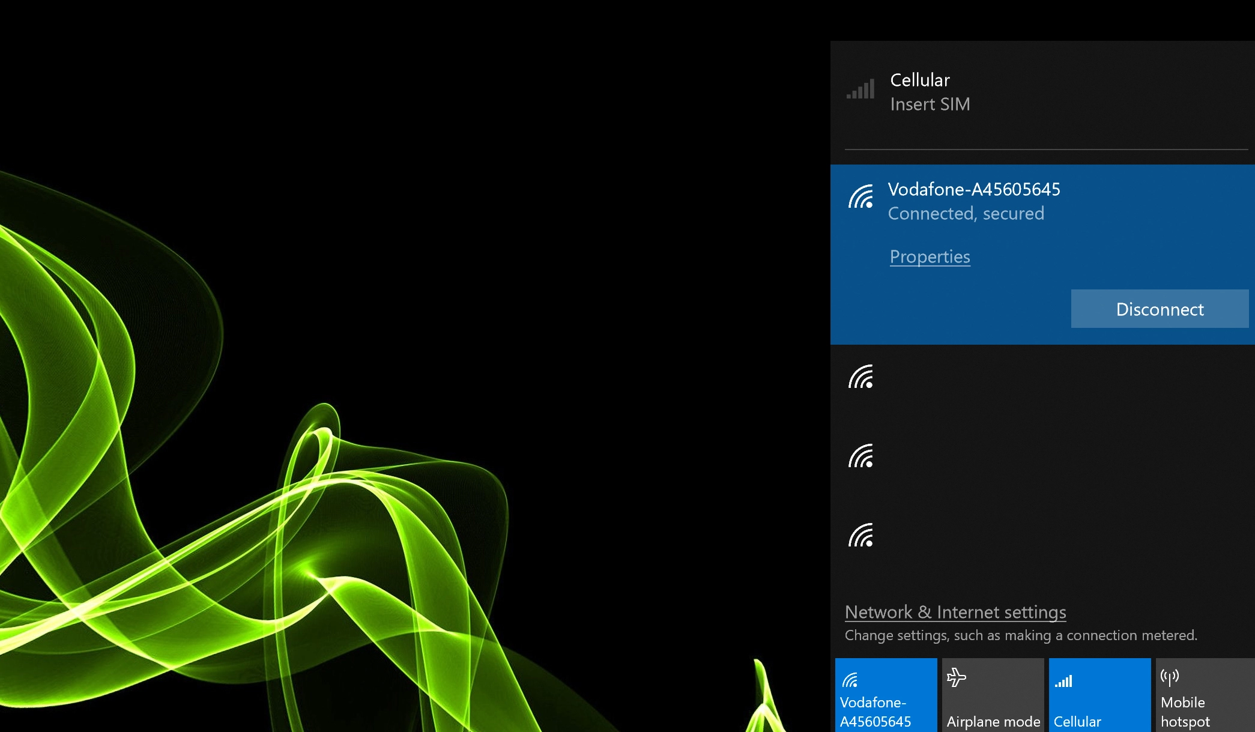Click the signal bars icon in the Cellular tile
The width and height of the screenshot is (1255, 732).
pyautogui.click(x=1063, y=681)
